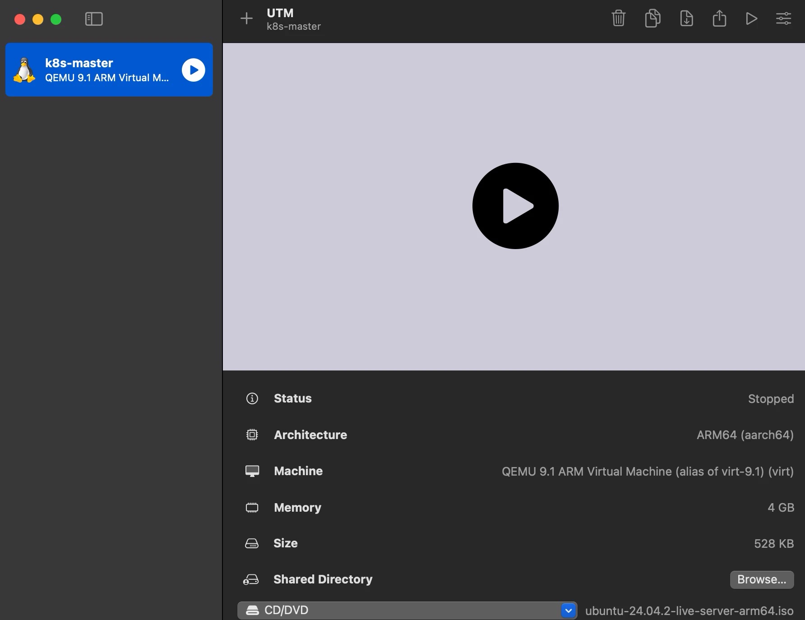Toggle the sidebar visibility icon
This screenshot has width=805, height=620.
tap(94, 19)
